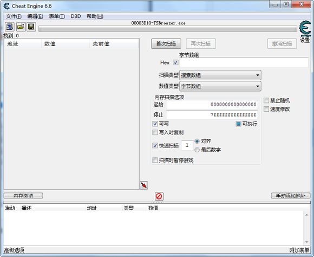
Task: Click the byte array value input field
Action: click(244, 62)
